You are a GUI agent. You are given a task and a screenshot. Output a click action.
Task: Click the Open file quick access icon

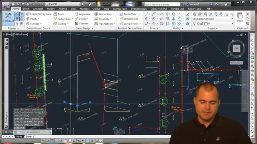tap(18, 4)
